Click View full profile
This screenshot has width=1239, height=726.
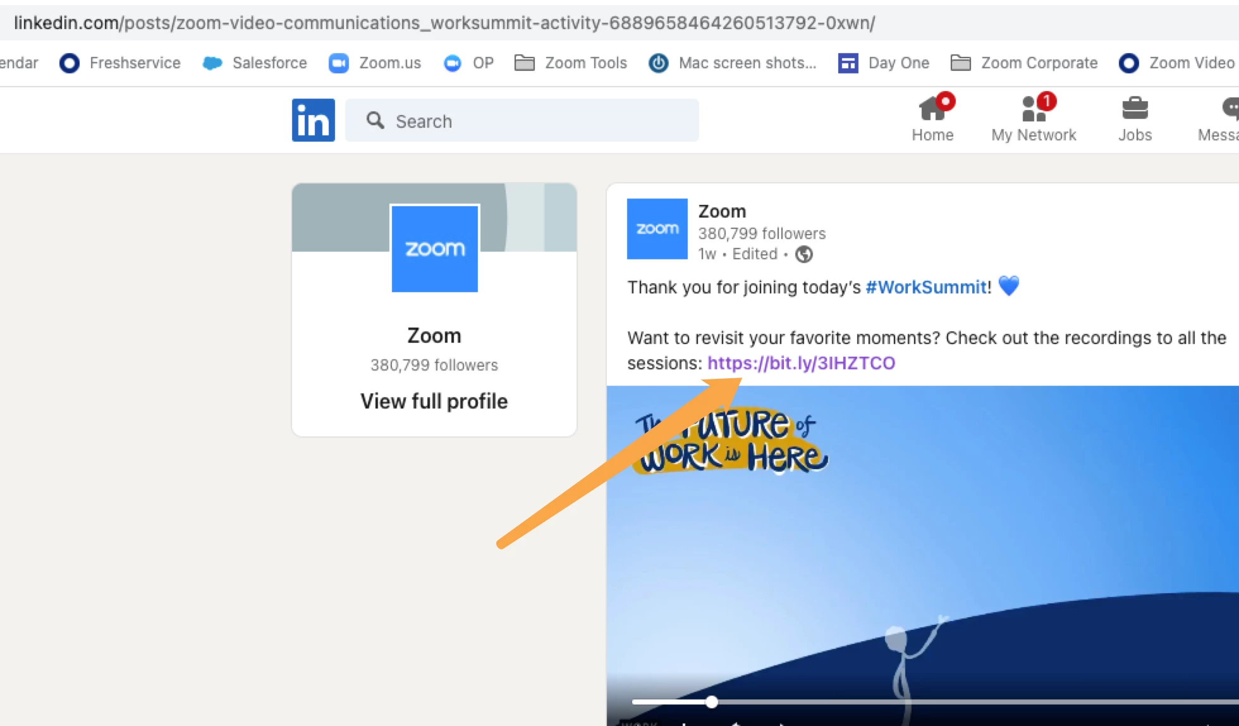(x=434, y=401)
